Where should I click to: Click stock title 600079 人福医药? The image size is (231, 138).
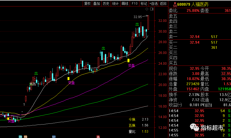point(193,4)
